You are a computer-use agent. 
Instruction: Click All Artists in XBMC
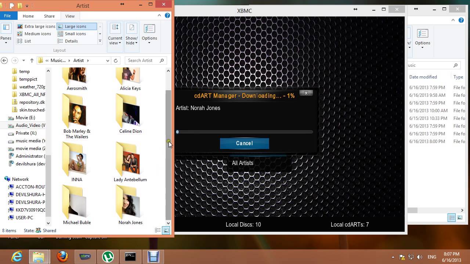point(242,163)
